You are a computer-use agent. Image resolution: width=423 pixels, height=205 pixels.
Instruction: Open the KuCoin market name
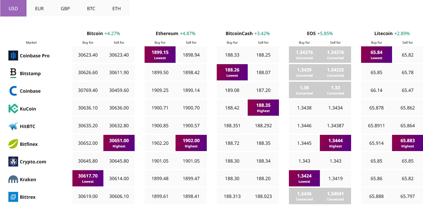(x=28, y=109)
